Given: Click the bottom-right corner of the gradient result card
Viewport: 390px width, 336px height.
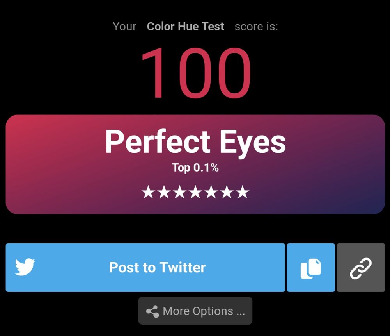Looking at the screenshot, I should (379, 208).
